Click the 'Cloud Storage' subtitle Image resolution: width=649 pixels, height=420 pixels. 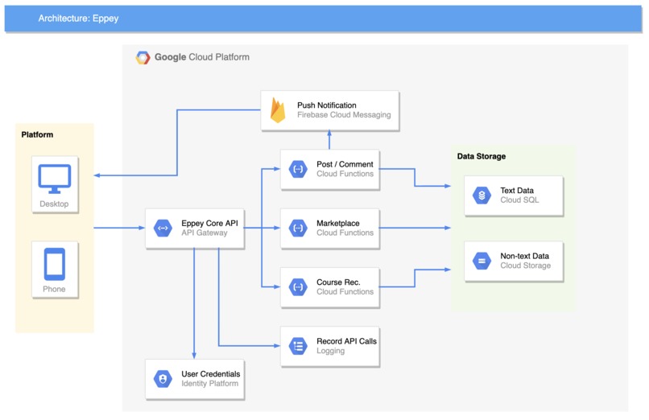tap(525, 266)
